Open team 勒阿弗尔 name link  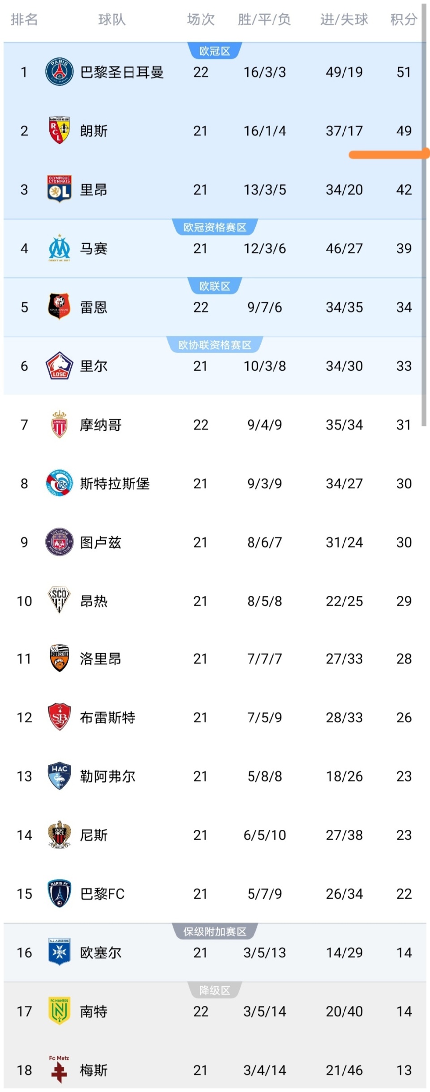pyautogui.click(x=107, y=776)
